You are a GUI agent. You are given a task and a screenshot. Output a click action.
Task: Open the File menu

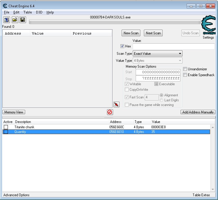pos(6,12)
